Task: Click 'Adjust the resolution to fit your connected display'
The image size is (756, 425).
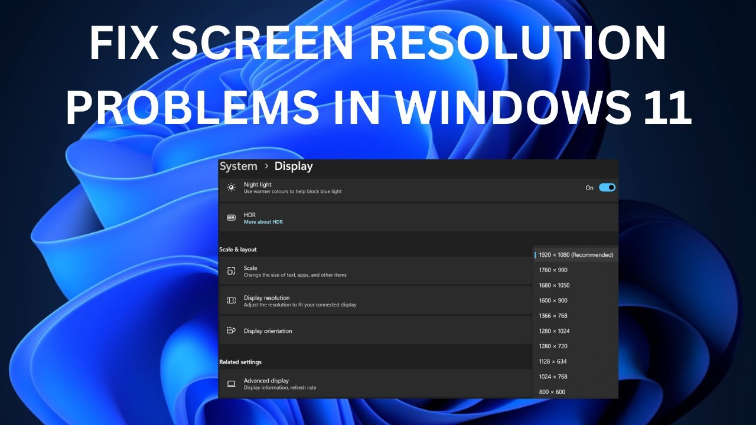Action: [x=300, y=305]
